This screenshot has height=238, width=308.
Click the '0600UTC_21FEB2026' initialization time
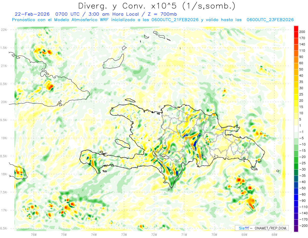click(x=175, y=20)
